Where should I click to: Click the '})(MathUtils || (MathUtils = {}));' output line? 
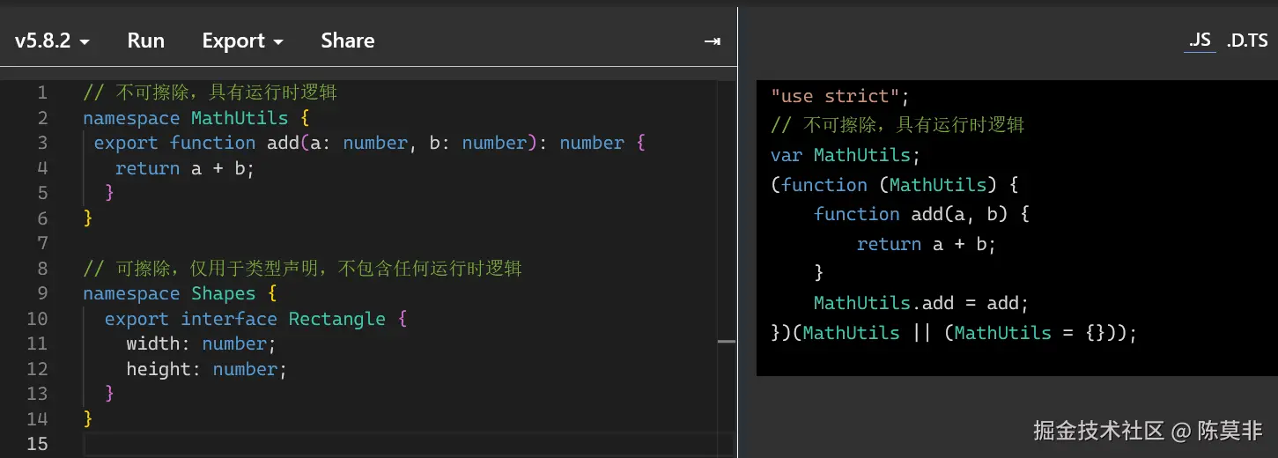coord(954,333)
